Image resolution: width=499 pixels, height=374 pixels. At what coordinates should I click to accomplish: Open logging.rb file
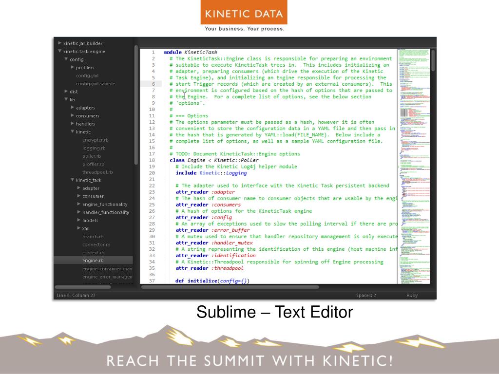point(94,148)
